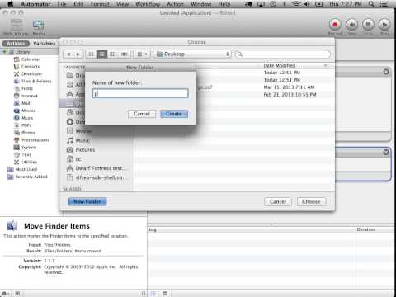Click the Spotlight search icon in menu bar
Image resolution: width=396 pixels, height=297 pixels.
[371, 4]
